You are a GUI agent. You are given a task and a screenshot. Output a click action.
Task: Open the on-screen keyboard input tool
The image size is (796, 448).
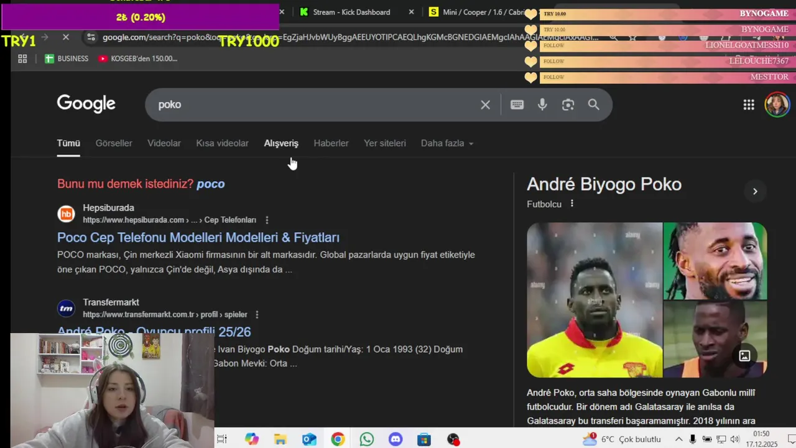[517, 105]
